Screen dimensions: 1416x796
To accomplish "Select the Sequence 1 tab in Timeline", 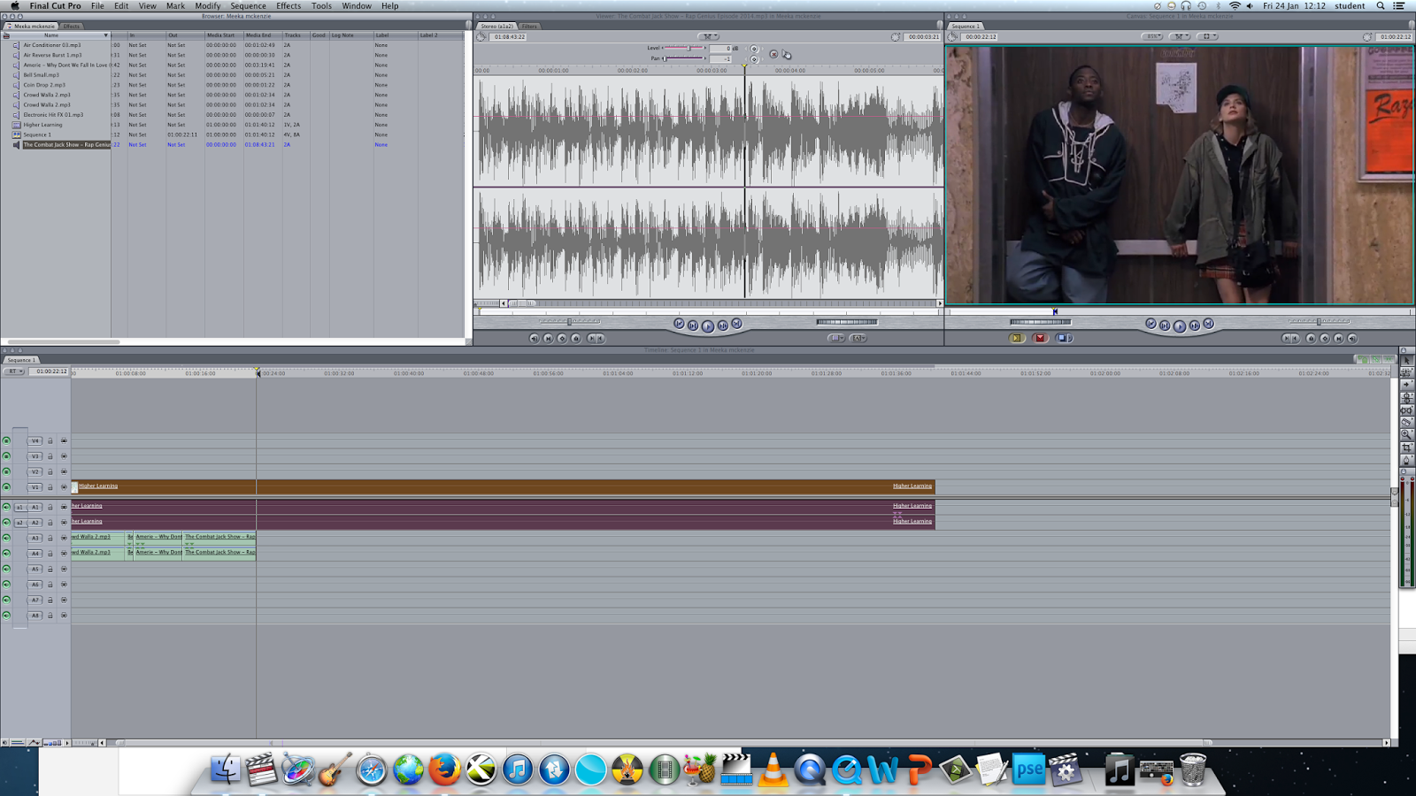I will pos(21,360).
